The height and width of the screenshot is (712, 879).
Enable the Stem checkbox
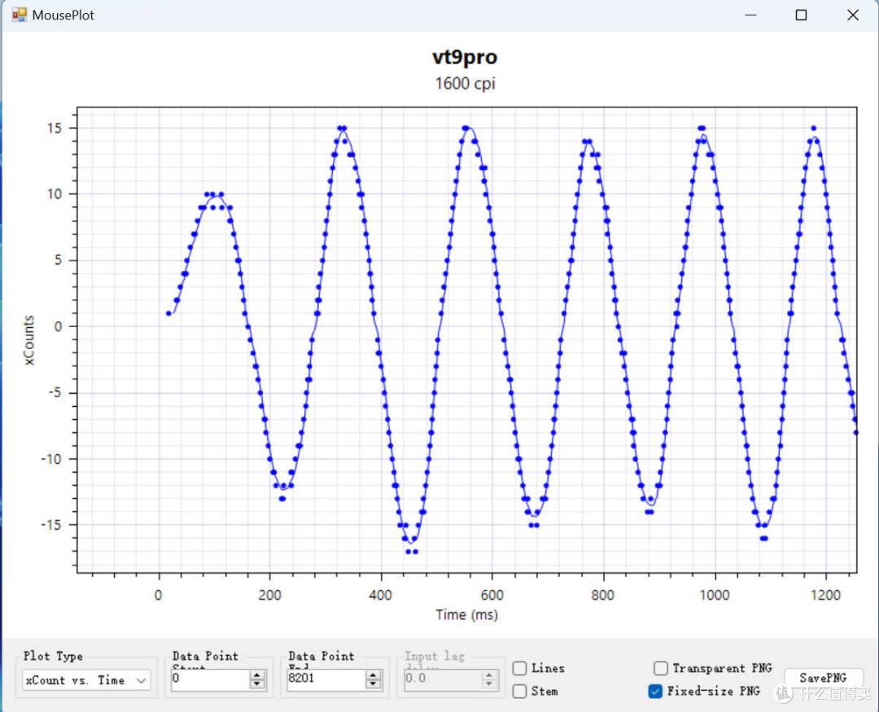(x=519, y=692)
